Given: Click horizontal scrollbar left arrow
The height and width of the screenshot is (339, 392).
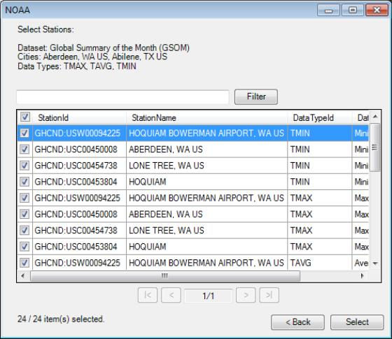Looking at the screenshot, I should [x=22, y=276].
